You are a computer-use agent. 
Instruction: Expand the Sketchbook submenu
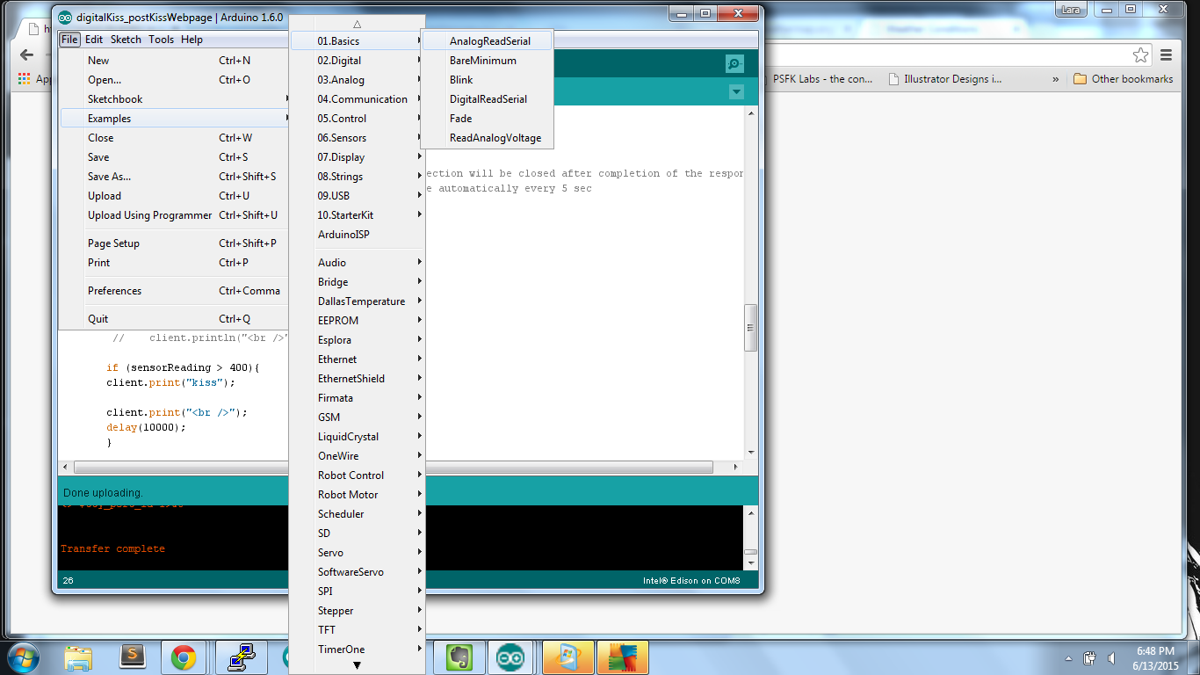175,99
